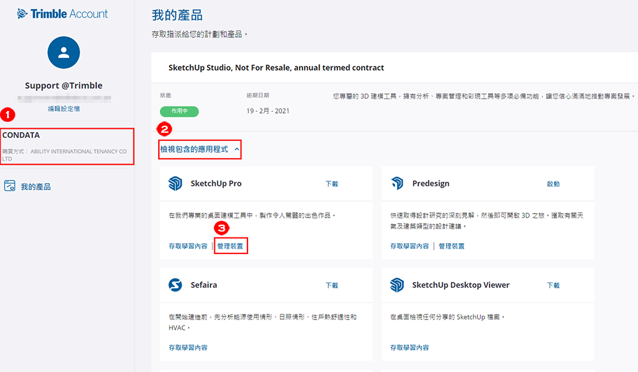
Task: Download SketchUp Desktop Viewer via 下載
Action: pos(553,285)
